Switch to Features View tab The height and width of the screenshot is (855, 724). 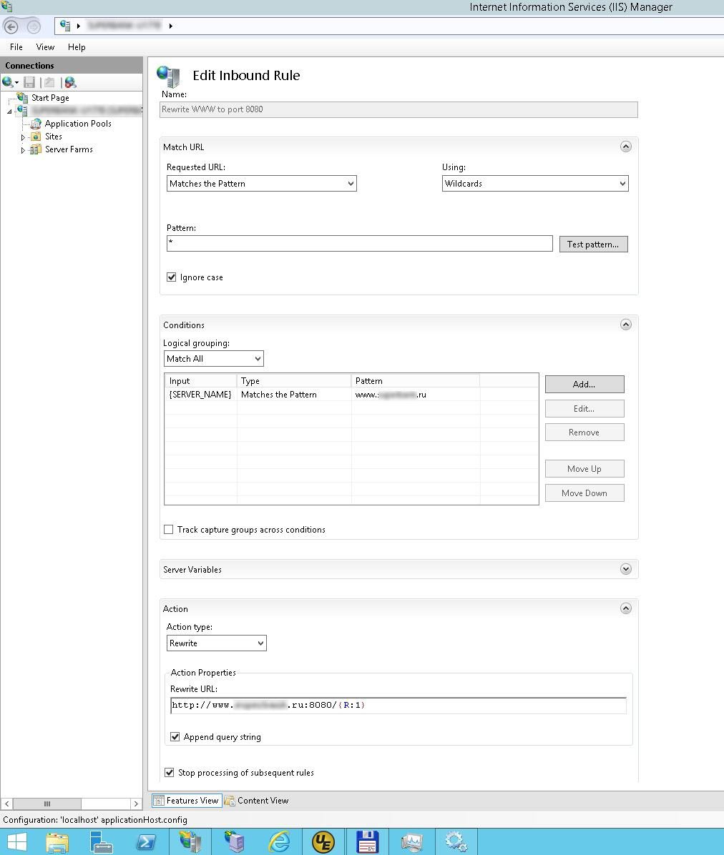pos(187,801)
